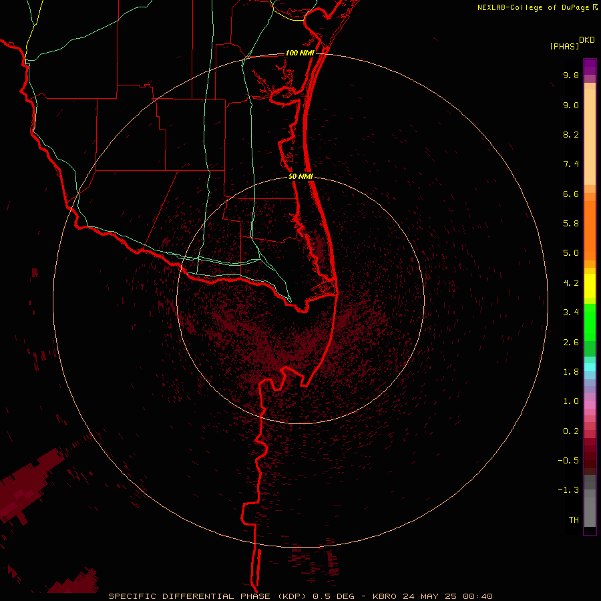Select the 7.4 value on the legend
This screenshot has height=601, width=601.
click(571, 164)
